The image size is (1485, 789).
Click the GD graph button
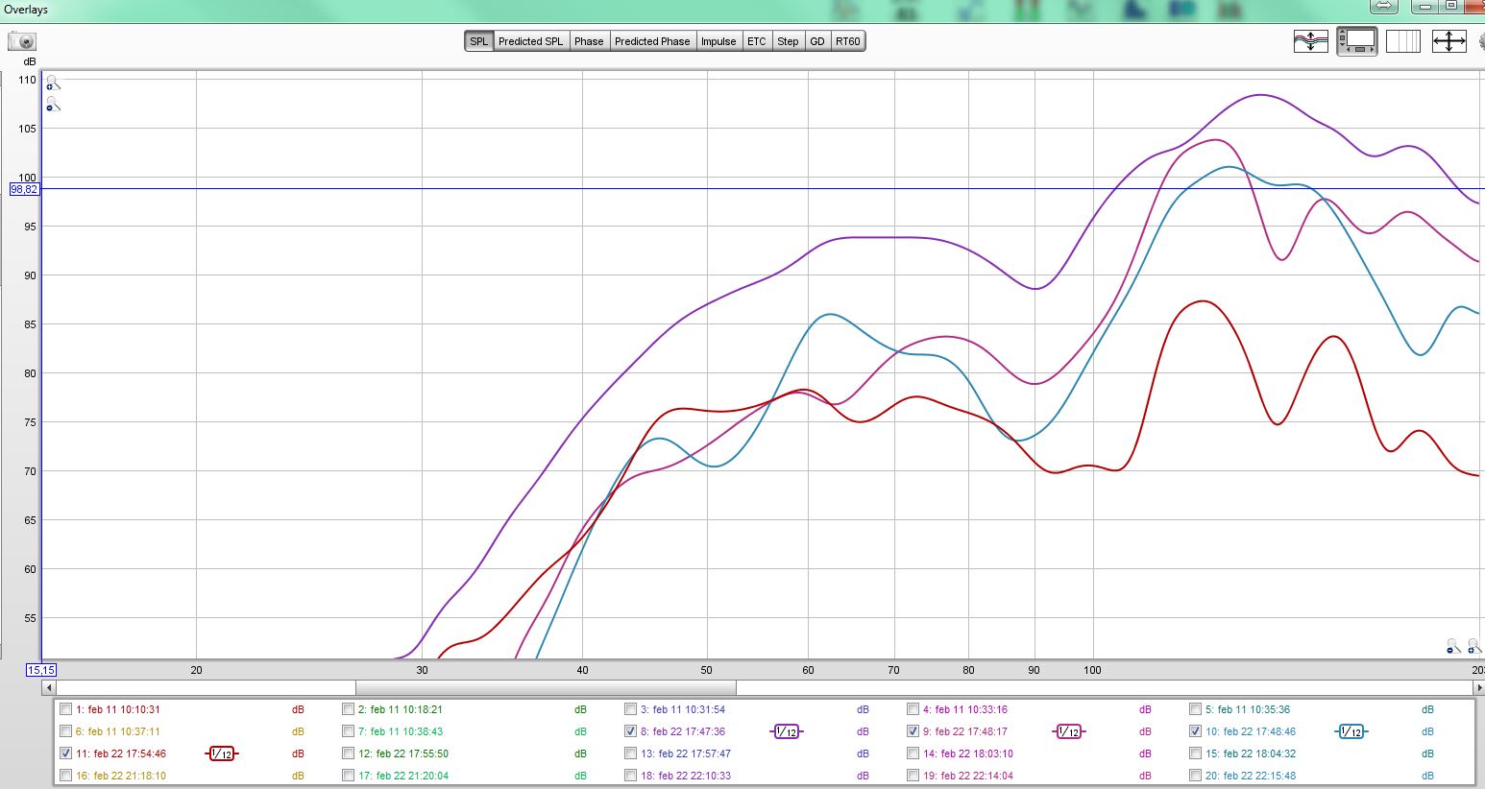pos(816,41)
